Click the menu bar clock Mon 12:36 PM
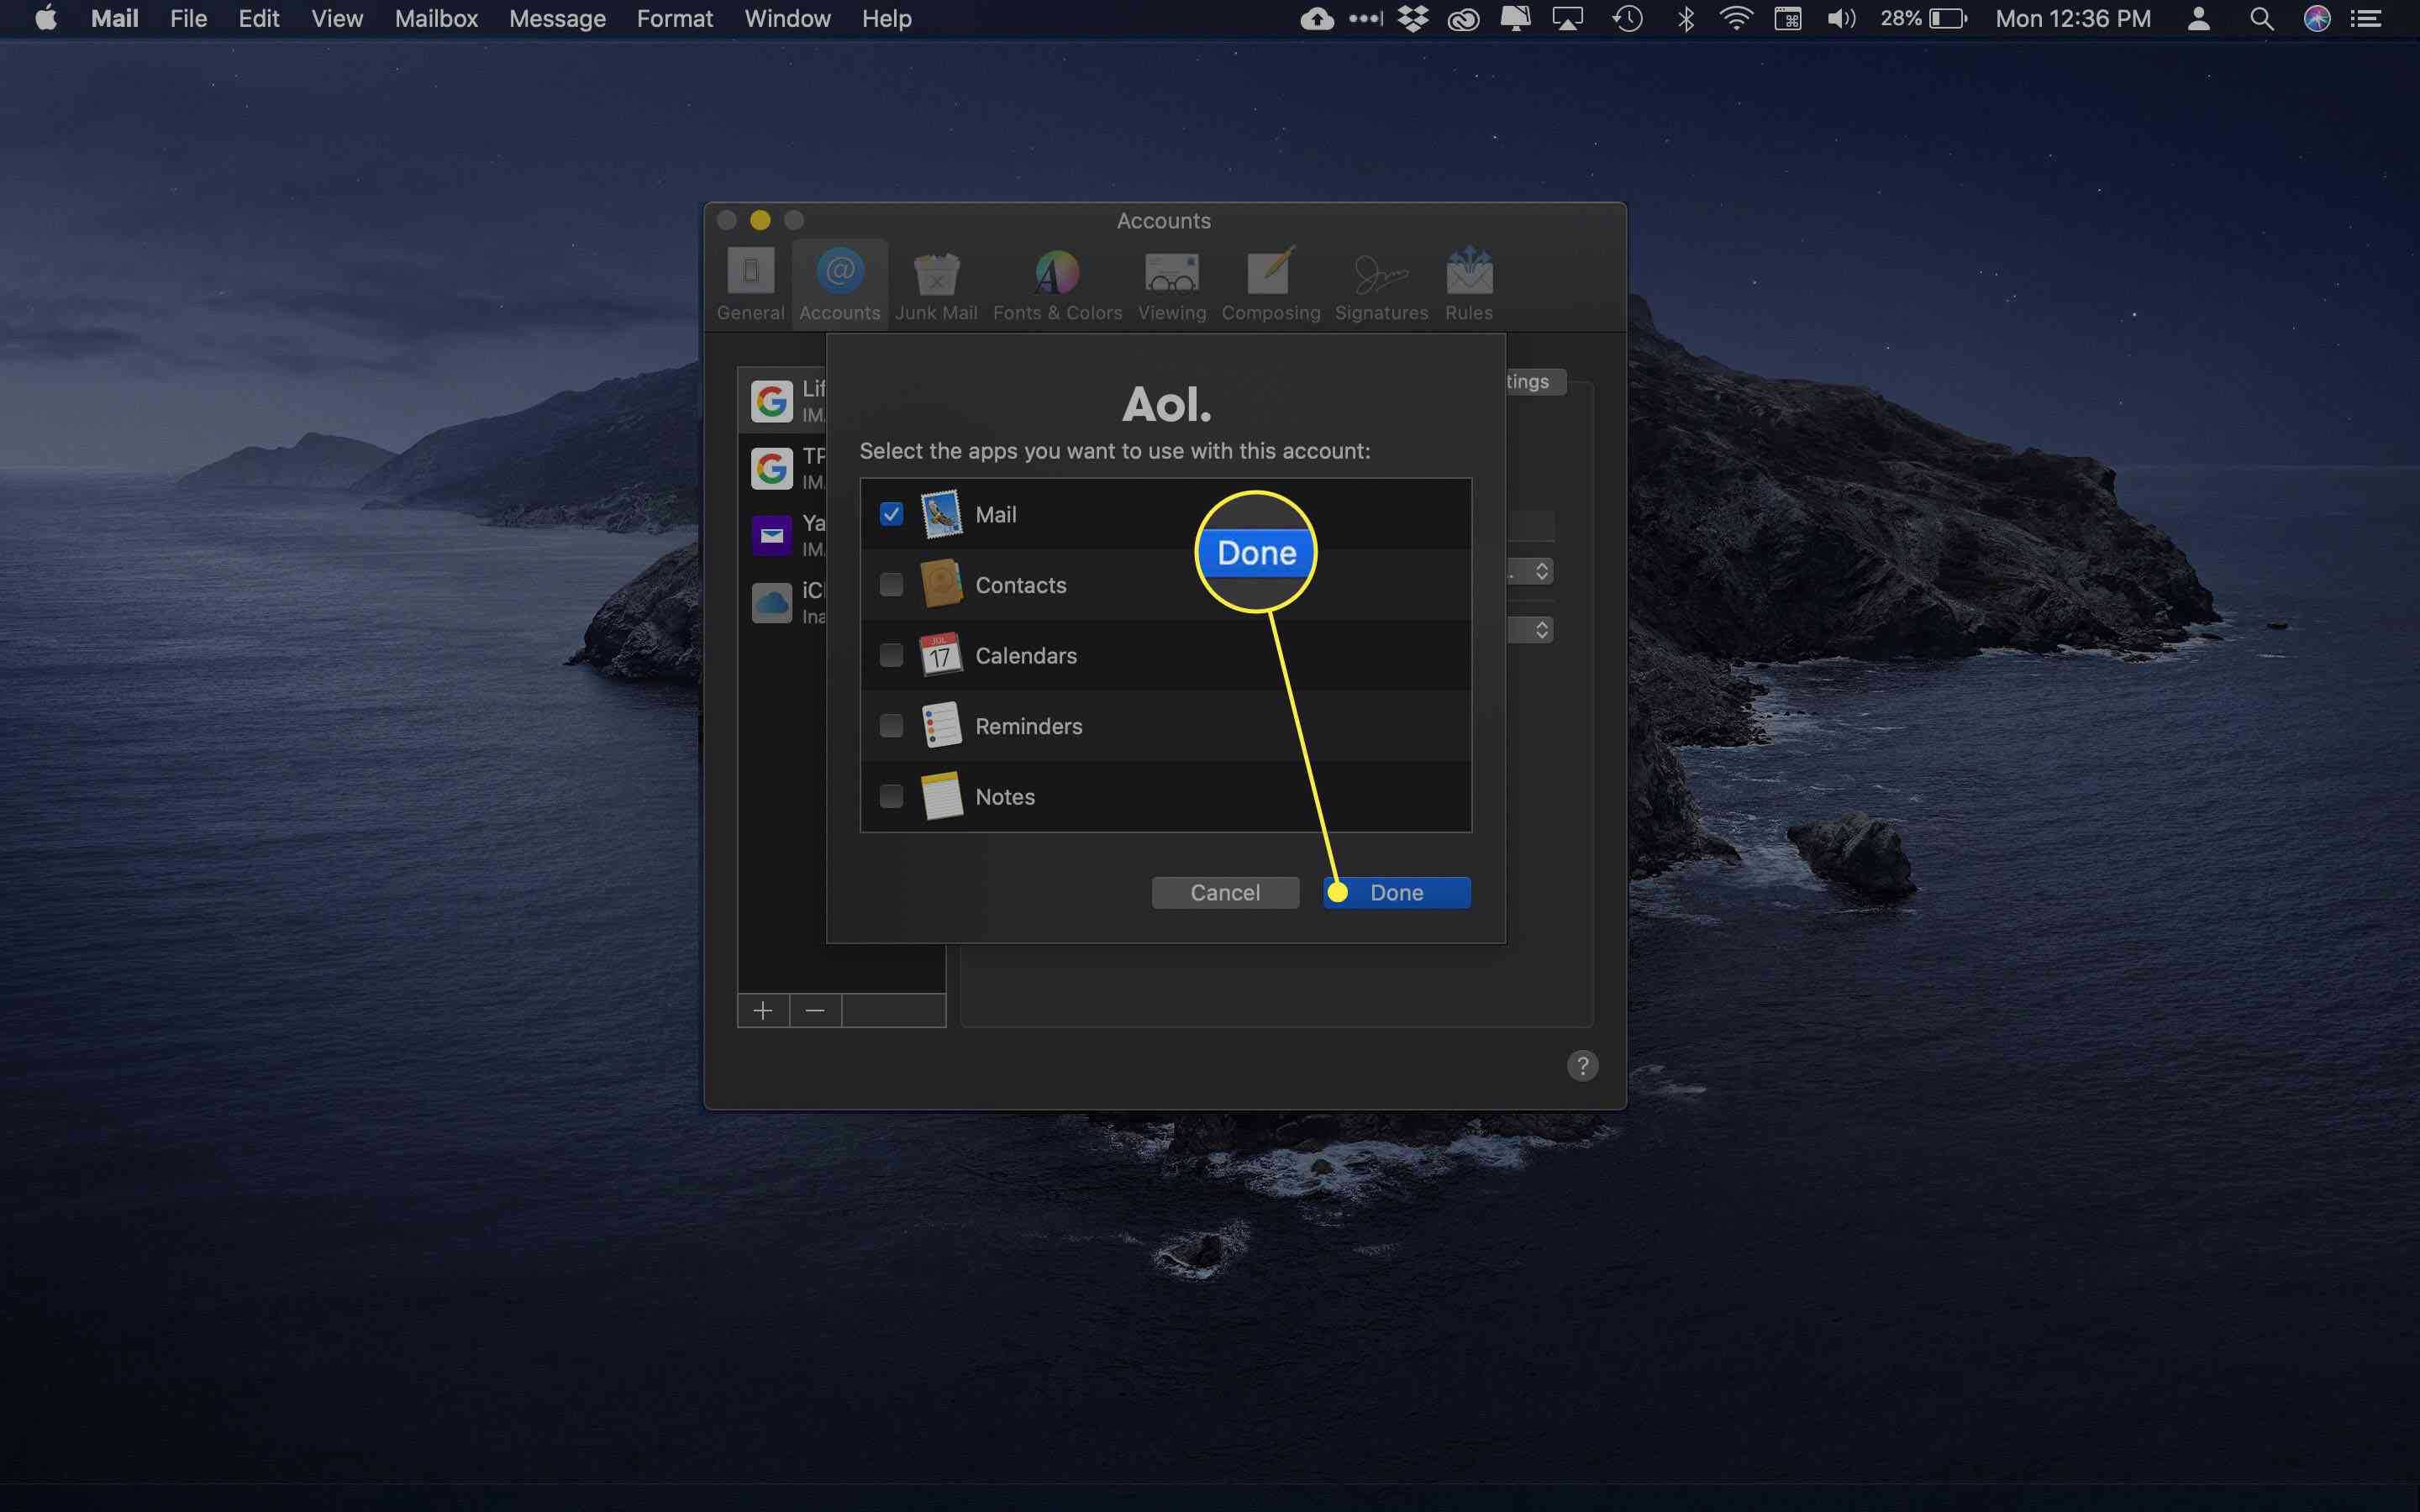Viewport: 2420px width, 1512px height. [x=2073, y=19]
